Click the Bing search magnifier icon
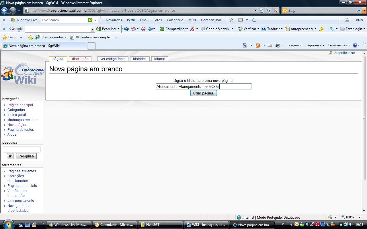 (x=359, y=10)
